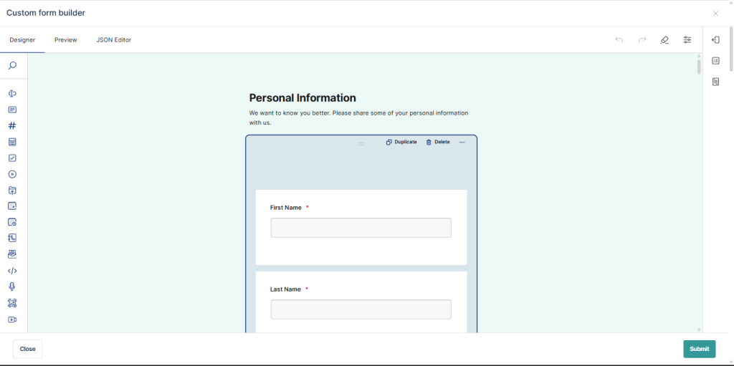Viewport: 734px width, 366px height.
Task: Click the First Name input field
Action: [361, 228]
